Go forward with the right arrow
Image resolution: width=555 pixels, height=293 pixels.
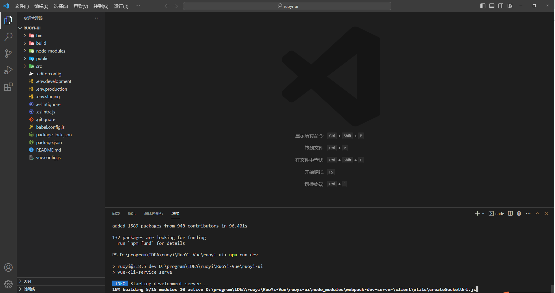pos(176,6)
